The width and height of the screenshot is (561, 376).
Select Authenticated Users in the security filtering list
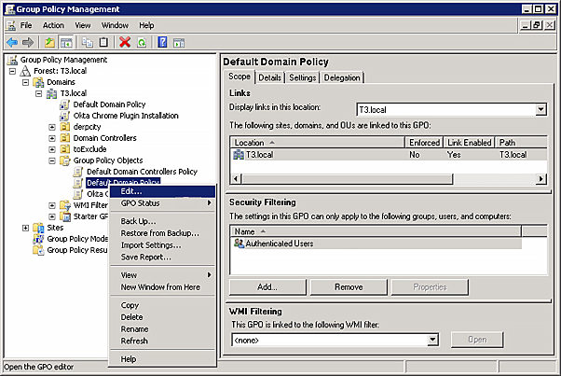point(280,244)
